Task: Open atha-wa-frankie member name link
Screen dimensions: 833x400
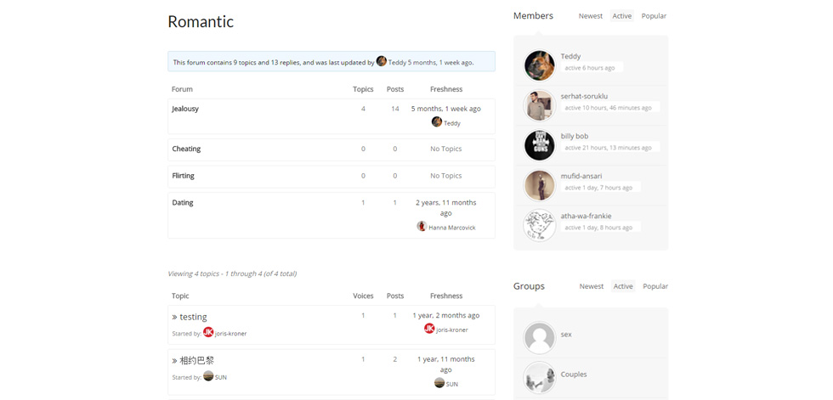Action: (586, 216)
